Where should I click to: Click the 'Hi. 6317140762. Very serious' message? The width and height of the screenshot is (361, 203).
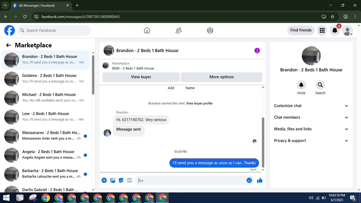(141, 120)
